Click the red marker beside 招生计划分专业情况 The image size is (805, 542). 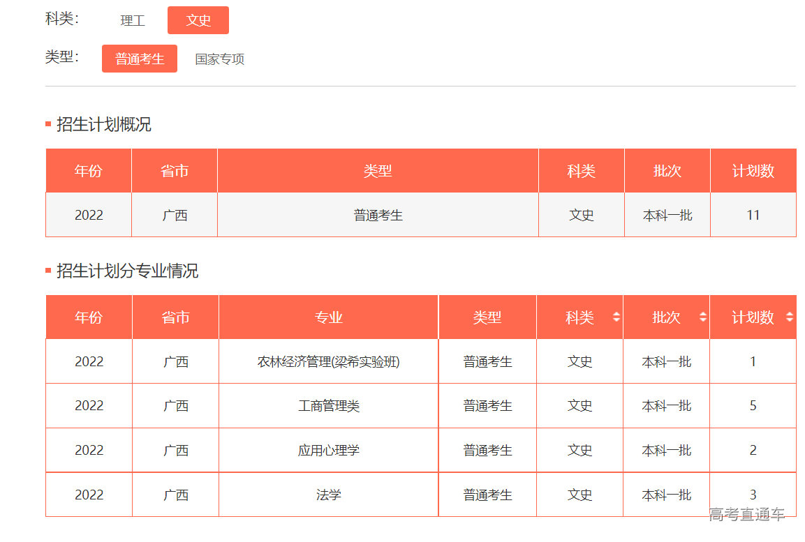47,271
